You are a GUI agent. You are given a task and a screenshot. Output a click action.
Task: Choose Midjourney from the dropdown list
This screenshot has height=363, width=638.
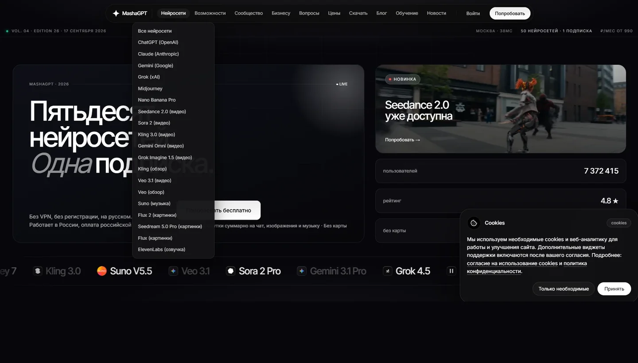pos(173,89)
